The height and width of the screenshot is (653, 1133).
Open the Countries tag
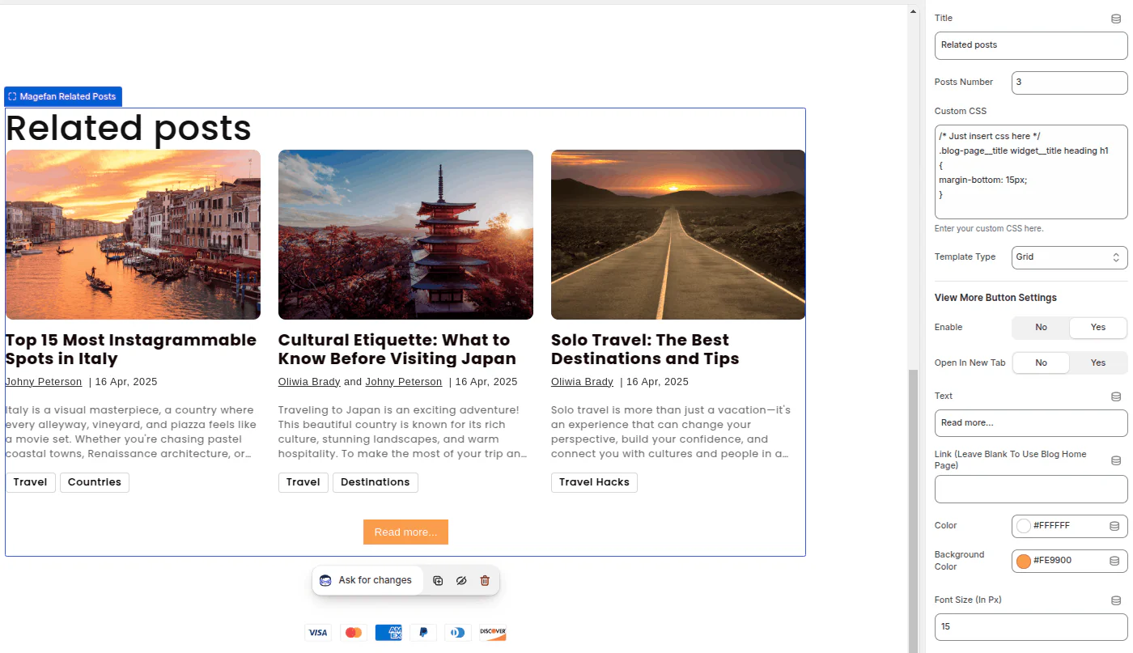click(x=95, y=482)
